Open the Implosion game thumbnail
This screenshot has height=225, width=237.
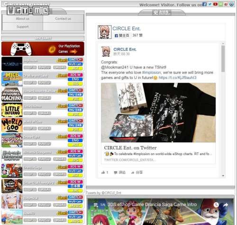coord(12,64)
